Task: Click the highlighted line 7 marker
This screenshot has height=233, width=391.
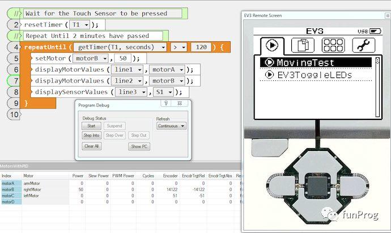Action: (14, 81)
